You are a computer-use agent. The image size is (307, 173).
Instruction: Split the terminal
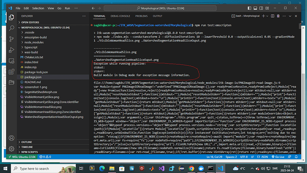[272, 16]
